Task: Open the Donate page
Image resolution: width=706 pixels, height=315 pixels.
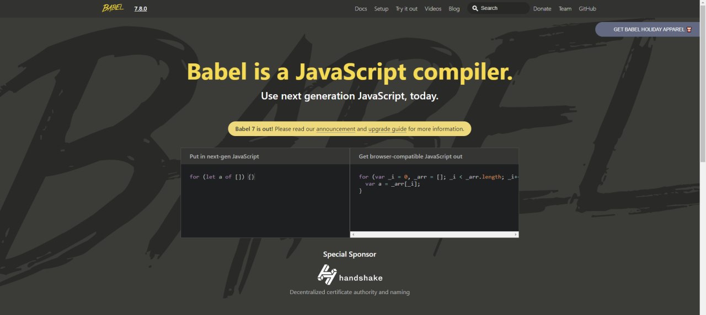Action: click(542, 9)
